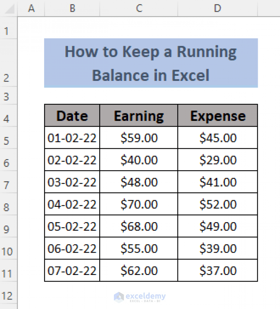Click the cell showing $45.00
The height and width of the screenshot is (309, 280).
click(x=217, y=138)
